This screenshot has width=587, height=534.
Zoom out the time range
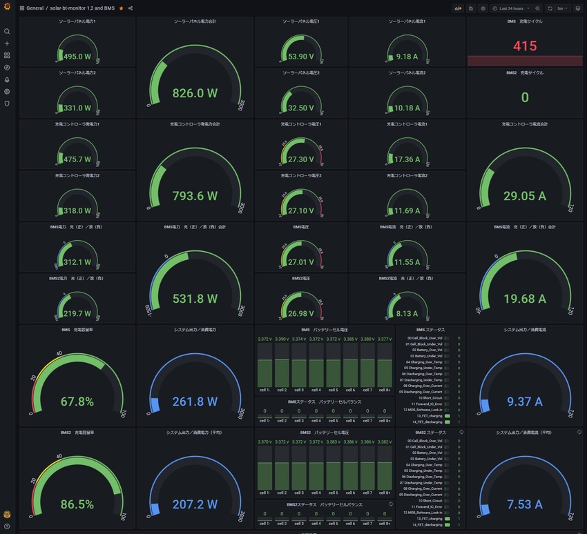(537, 8)
